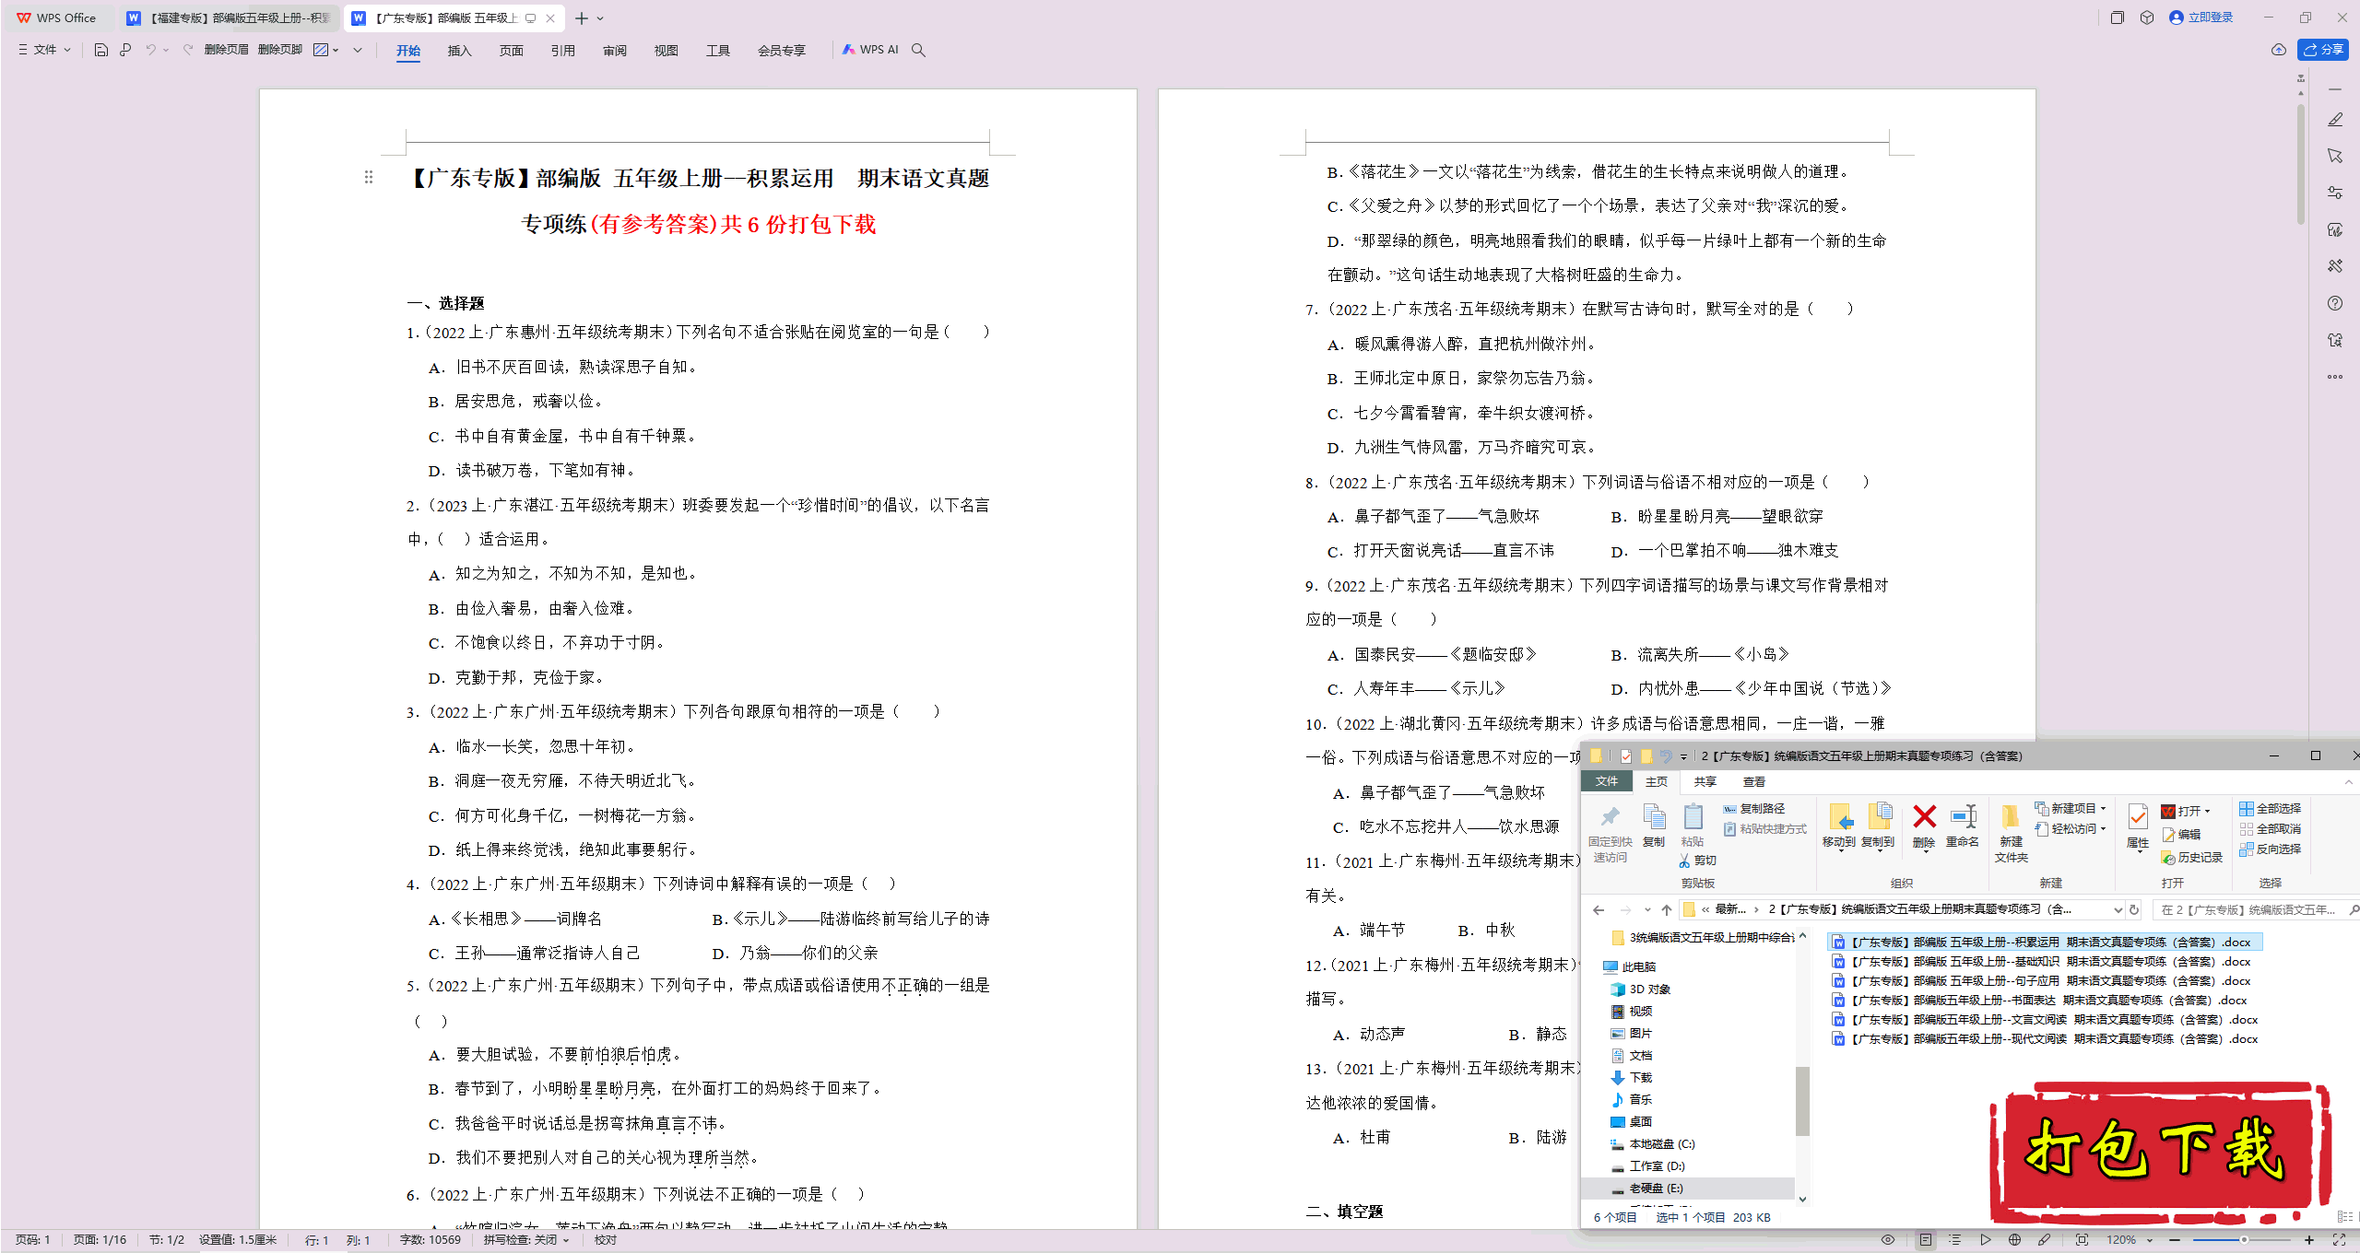Screen dimensions: 2360x1253
Task: Click the play reading-mode icon in status bar
Action: (1985, 1240)
